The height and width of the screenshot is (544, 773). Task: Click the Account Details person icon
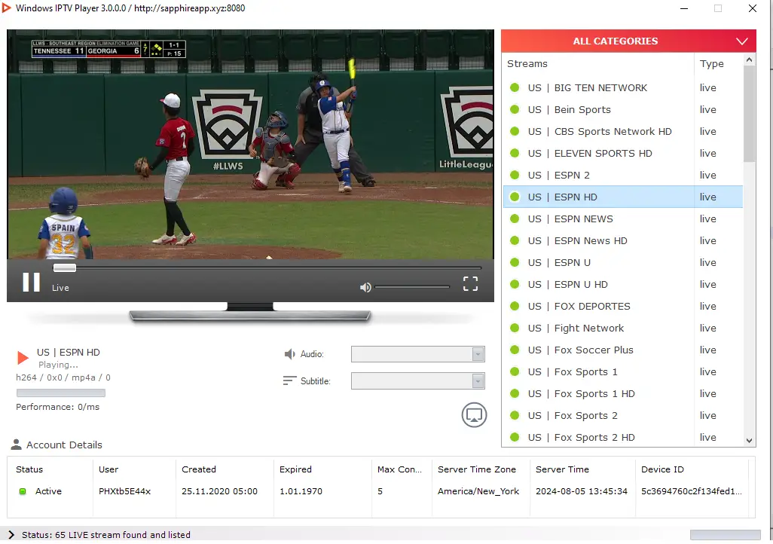click(17, 445)
